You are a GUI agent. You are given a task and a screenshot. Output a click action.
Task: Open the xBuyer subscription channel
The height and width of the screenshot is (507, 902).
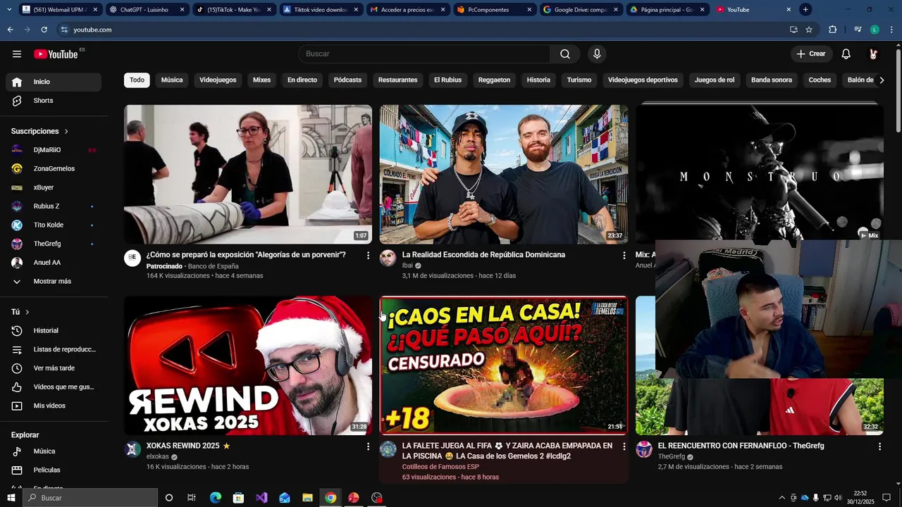point(54,188)
